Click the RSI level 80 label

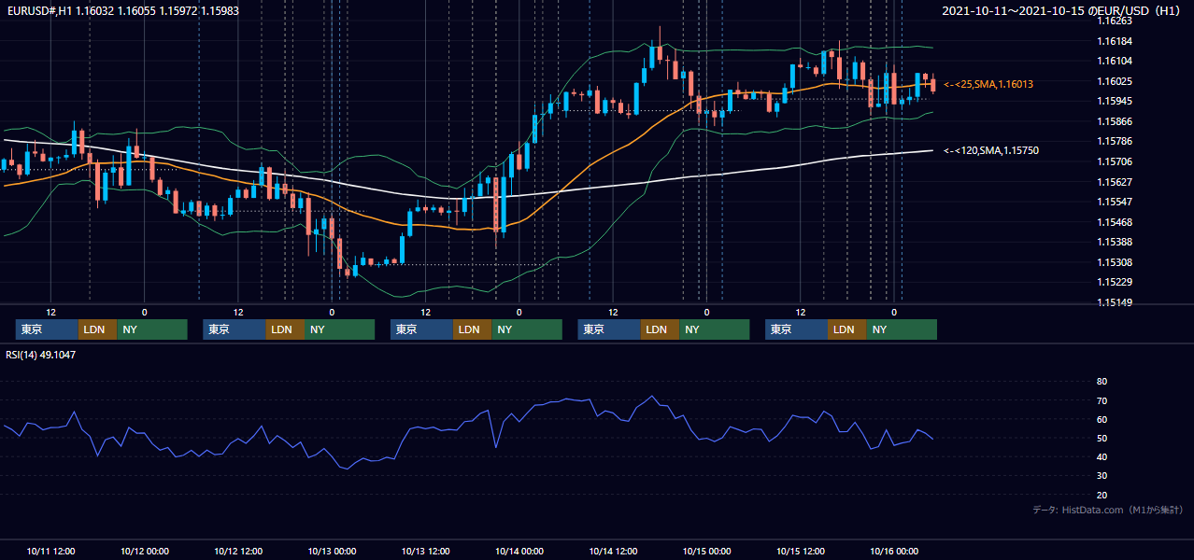coord(1102,382)
